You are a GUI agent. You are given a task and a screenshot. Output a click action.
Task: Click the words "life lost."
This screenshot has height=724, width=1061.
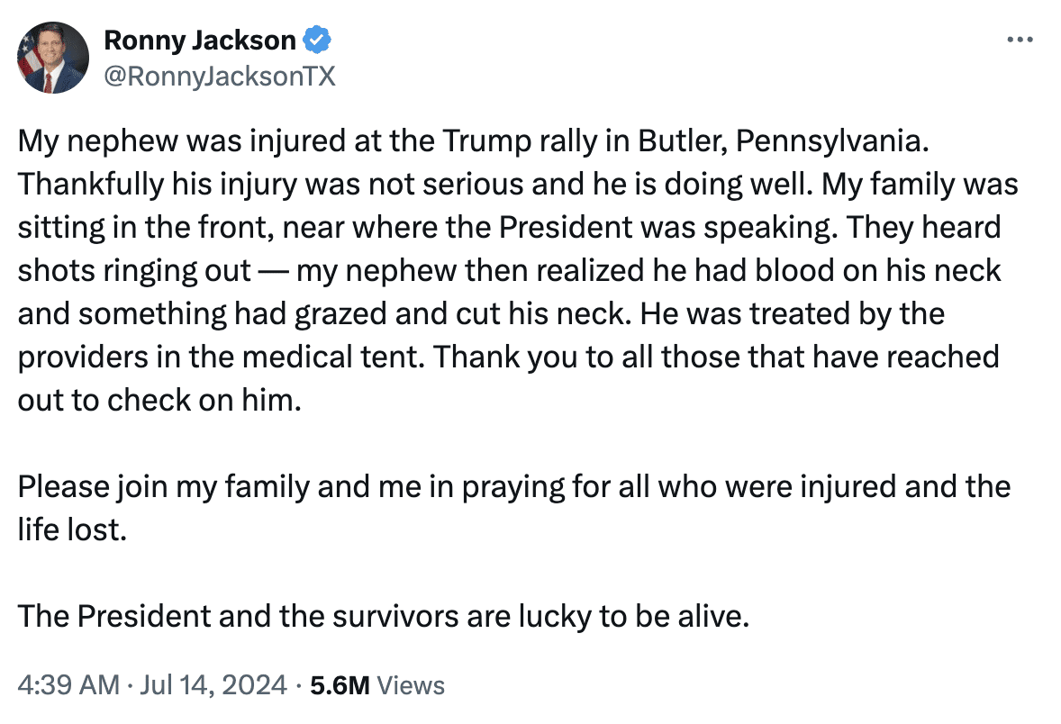pos(71,530)
